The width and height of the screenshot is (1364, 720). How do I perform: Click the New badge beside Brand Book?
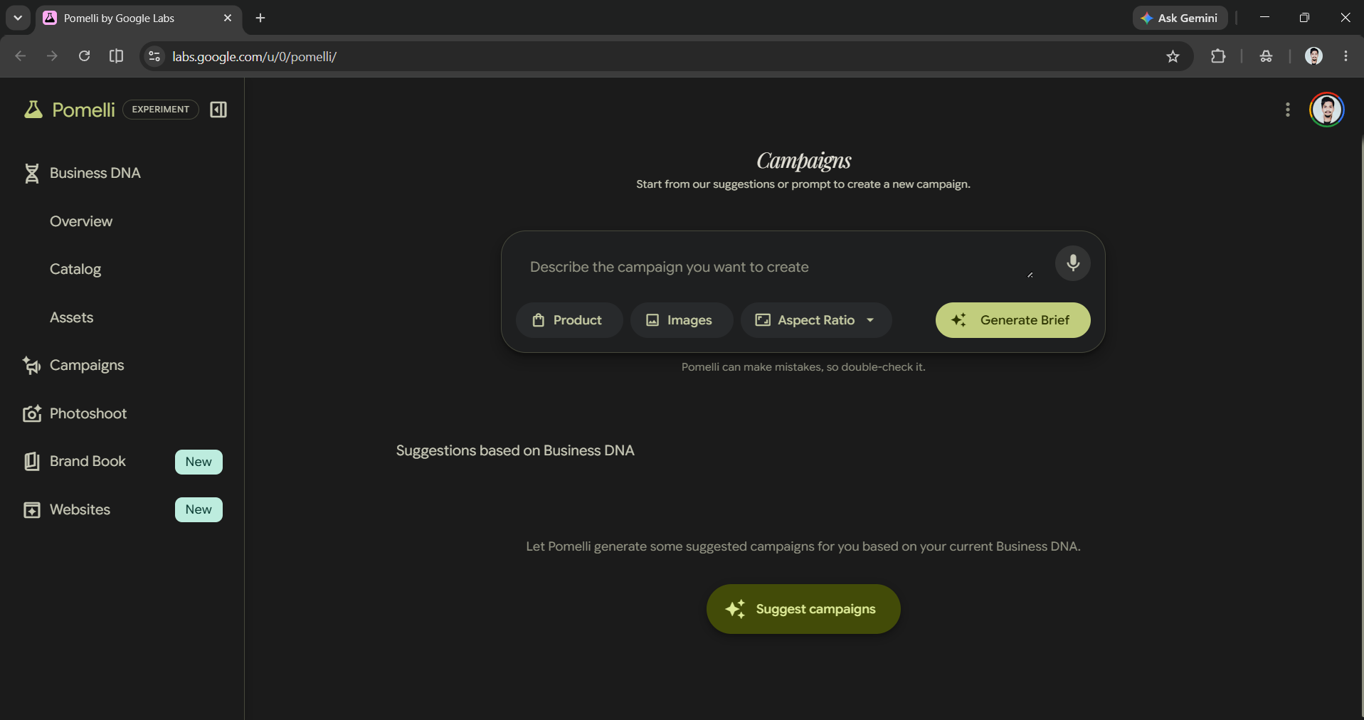pyautogui.click(x=199, y=462)
